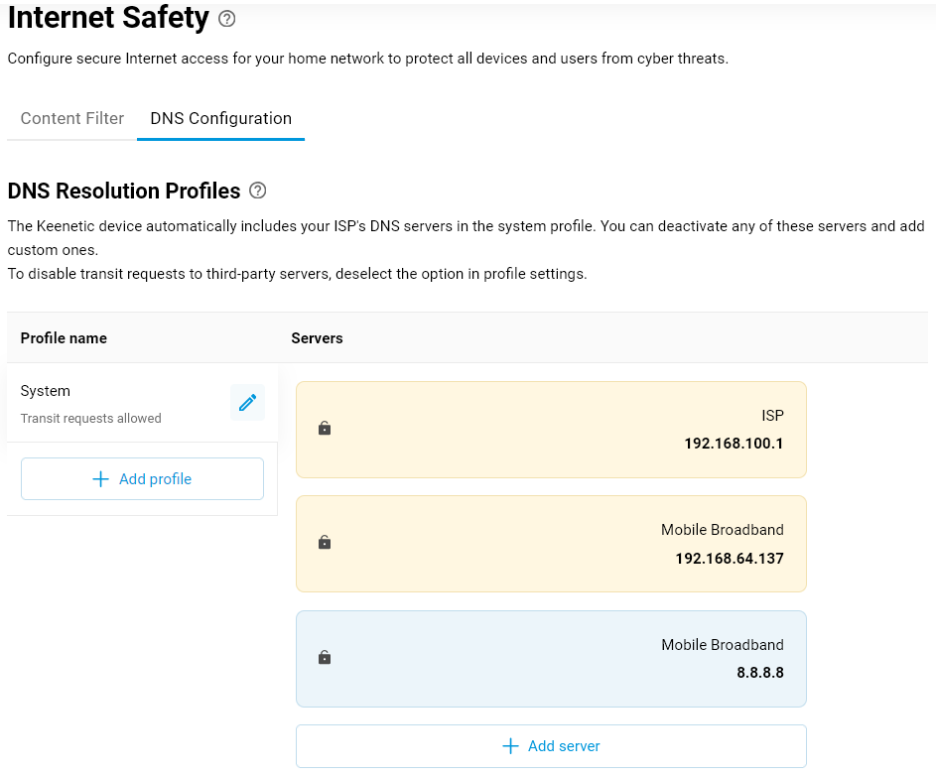936x776 pixels.
Task: Switch to the Content Filter tab
Action: (72, 118)
